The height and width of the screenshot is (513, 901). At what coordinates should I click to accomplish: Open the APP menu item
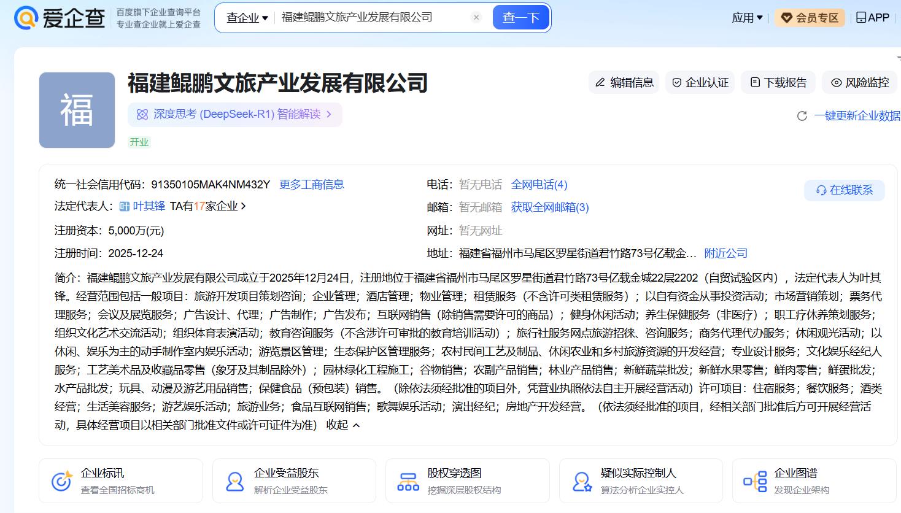coord(872,18)
